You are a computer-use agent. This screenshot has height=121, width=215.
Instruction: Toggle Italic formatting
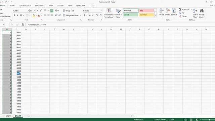(18, 15)
